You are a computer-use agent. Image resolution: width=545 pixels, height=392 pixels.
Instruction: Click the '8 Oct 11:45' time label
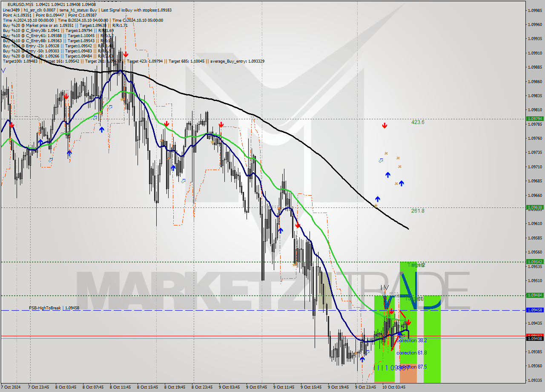tap(120, 387)
